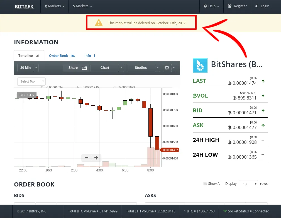Screen dimensions: 281x218
Task: Zoom out the chart with minus button
Action: click(x=86, y=158)
